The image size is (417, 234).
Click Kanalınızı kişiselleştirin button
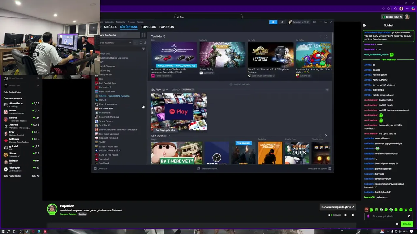(338, 207)
